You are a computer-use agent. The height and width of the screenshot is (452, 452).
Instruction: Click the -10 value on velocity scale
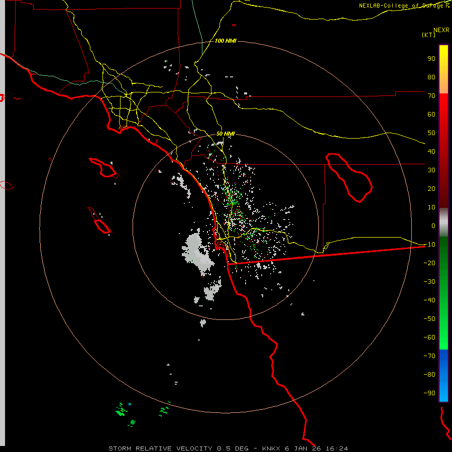(429, 245)
